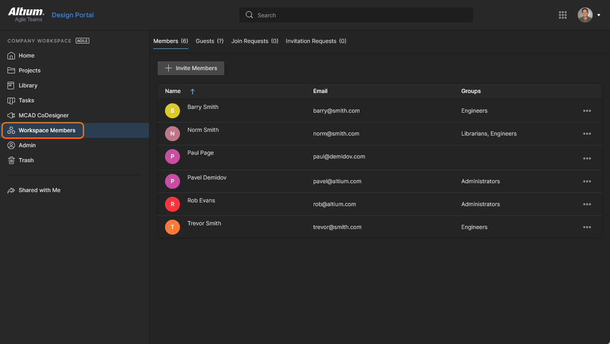This screenshot has height=344, width=610.
Task: Click the Home icon in sidebar
Action: pyautogui.click(x=11, y=56)
